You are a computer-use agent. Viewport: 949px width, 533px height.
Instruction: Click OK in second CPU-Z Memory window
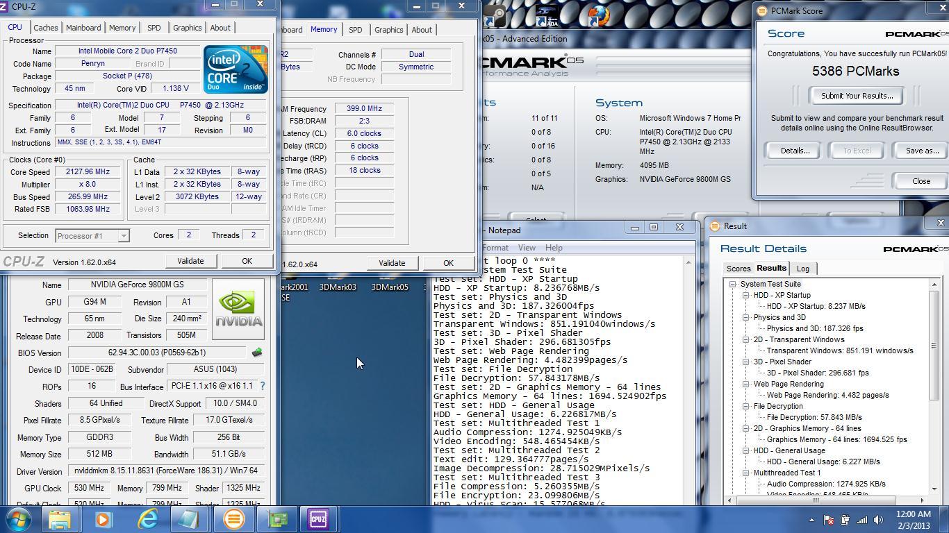448,263
